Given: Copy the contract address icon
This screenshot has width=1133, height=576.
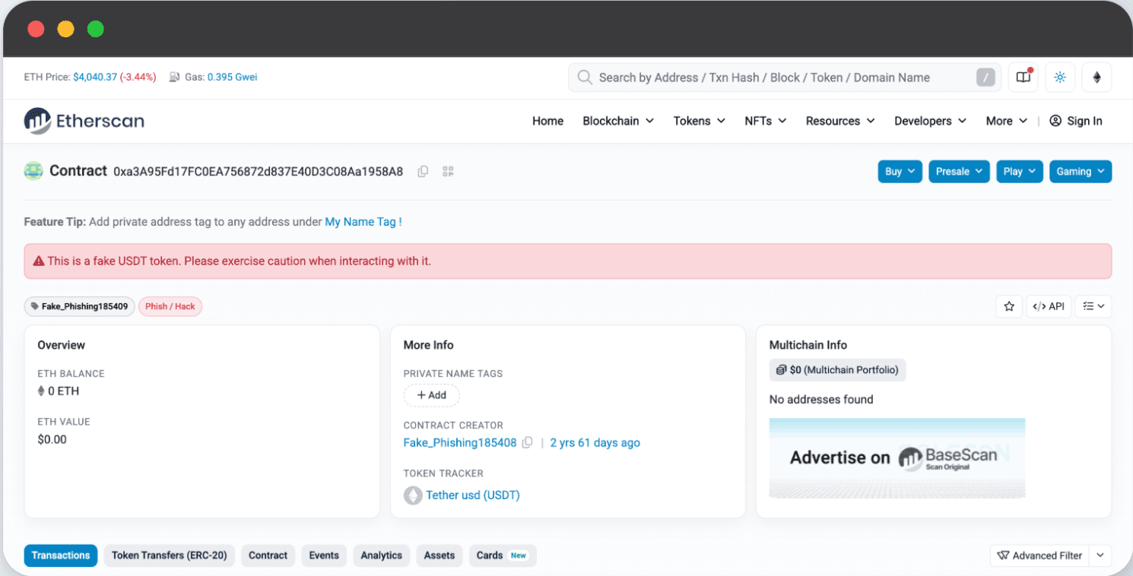Looking at the screenshot, I should [423, 172].
